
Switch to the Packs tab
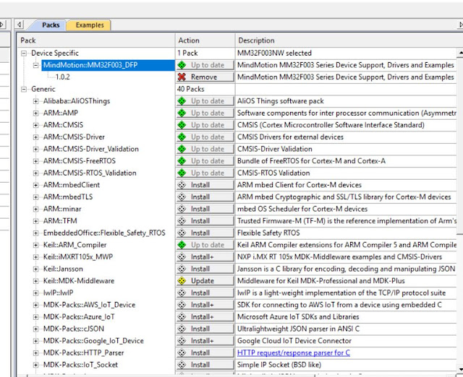tap(51, 25)
